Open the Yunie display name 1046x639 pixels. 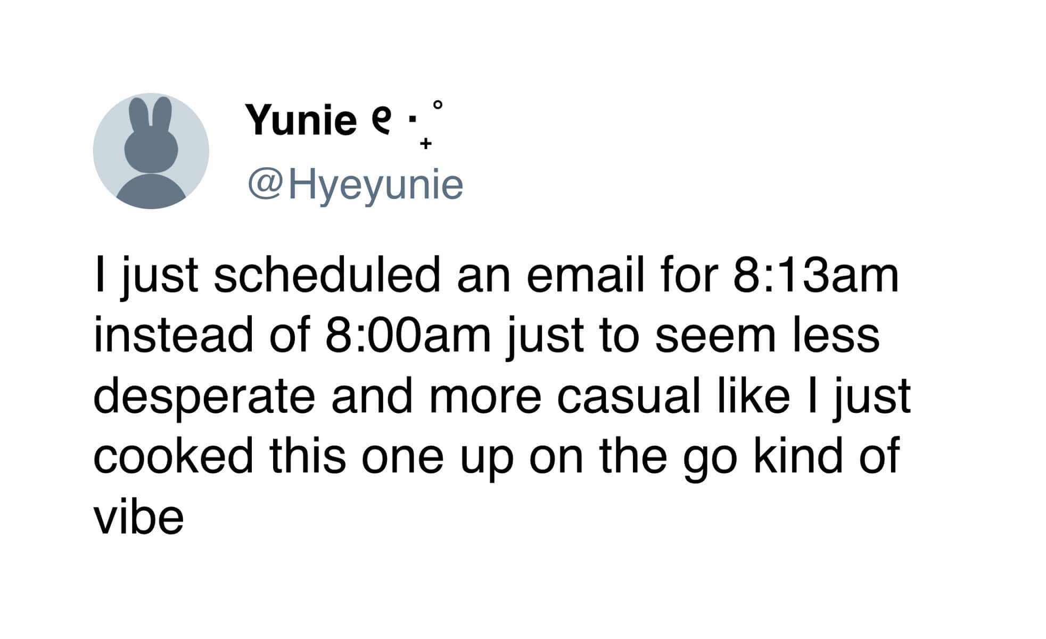(x=300, y=120)
